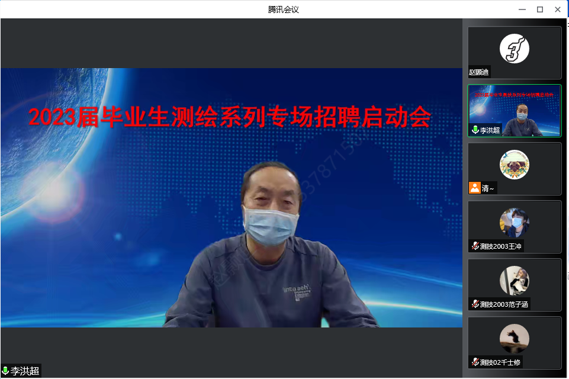Click the green microphone icon beside 李洪超 in sidebar
This screenshot has width=569, height=379.
point(475,130)
